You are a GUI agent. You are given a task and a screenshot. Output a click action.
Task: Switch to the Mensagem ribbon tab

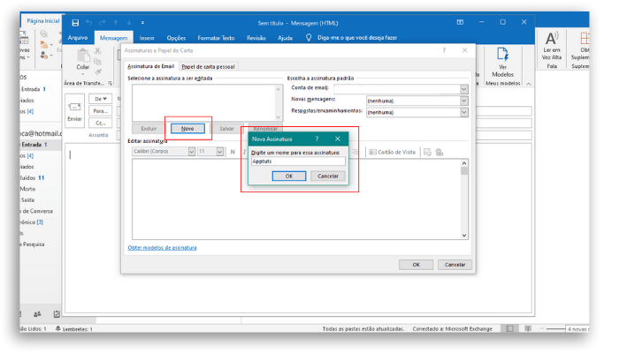tap(114, 38)
